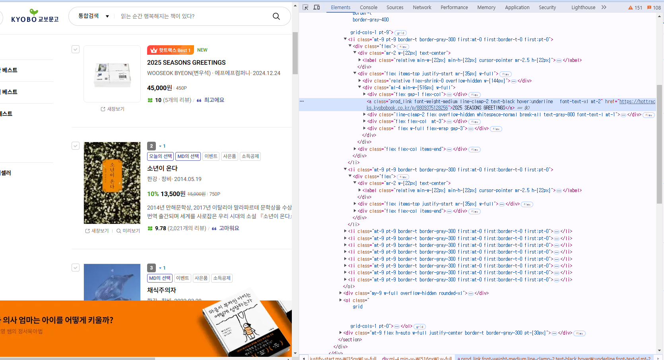The image size is (664, 360).
Task: Click the quote icon beside 고마워요
Action: pyautogui.click(x=214, y=228)
